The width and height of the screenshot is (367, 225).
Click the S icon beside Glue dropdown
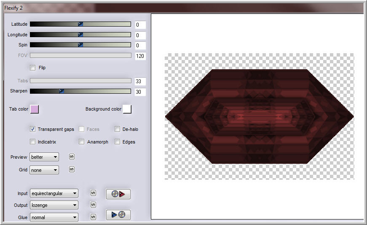tap(93, 217)
